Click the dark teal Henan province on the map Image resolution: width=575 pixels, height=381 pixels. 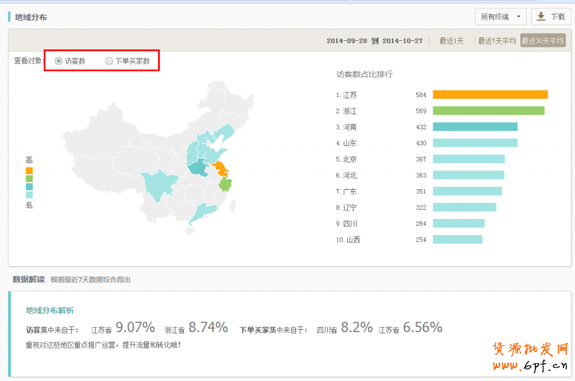click(197, 168)
